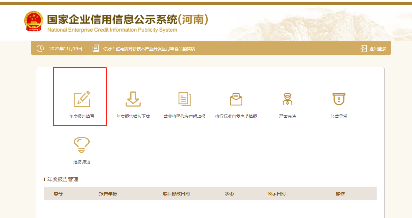Click the 年度报告模板下载 download icon
Viewport: 412px width, 218px height.
coord(133,99)
